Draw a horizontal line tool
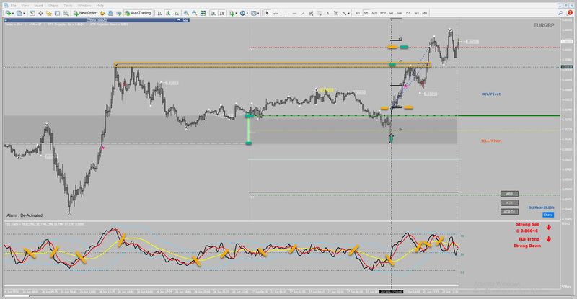Image resolution: width=577 pixels, height=299 pixels. coord(294,13)
